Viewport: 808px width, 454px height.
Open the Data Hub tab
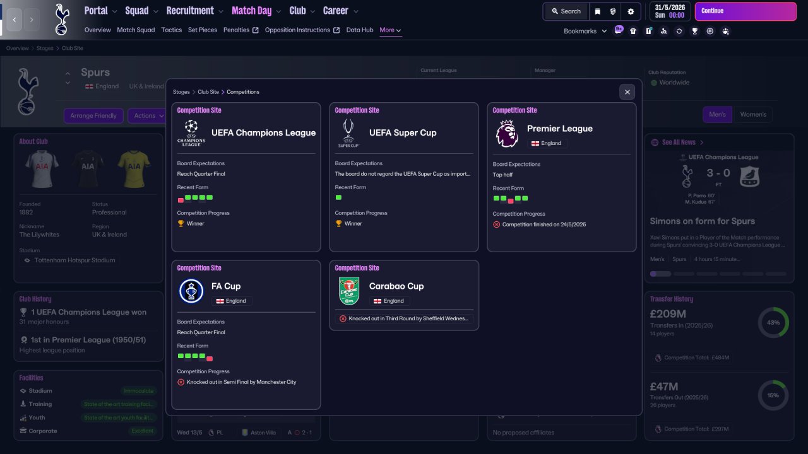(x=360, y=30)
